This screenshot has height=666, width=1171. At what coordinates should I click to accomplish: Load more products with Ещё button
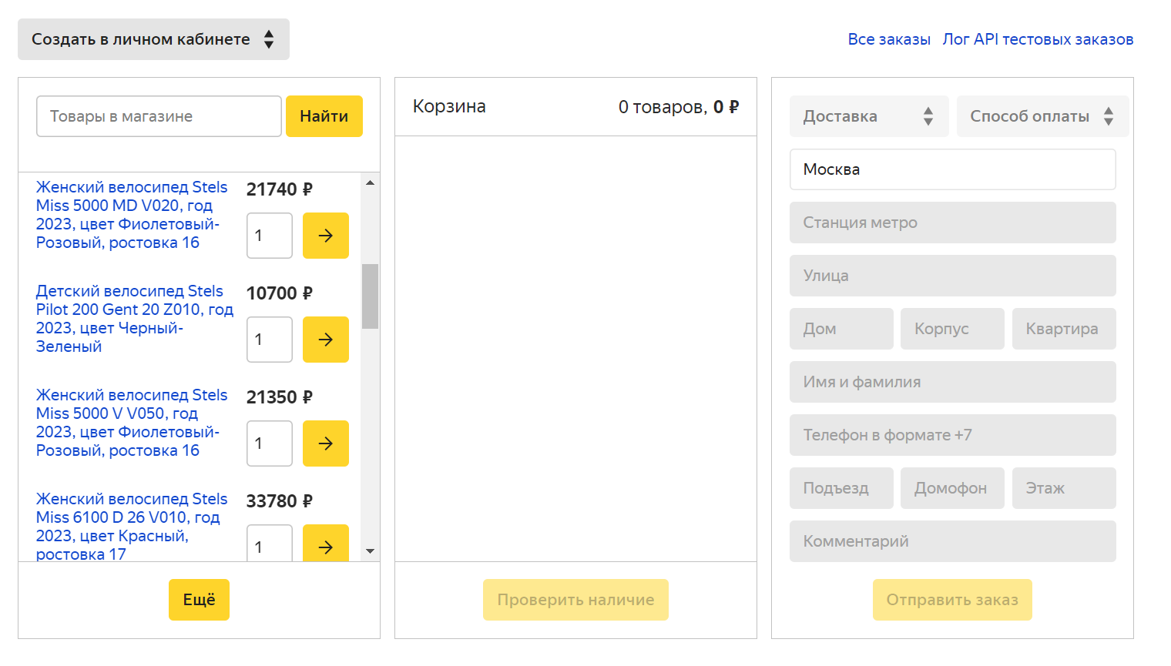tap(199, 600)
